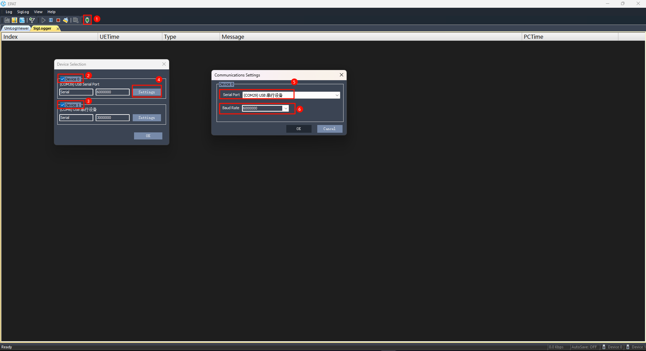Open Settings for Device 0
This screenshot has width=646, height=351.
click(x=147, y=92)
